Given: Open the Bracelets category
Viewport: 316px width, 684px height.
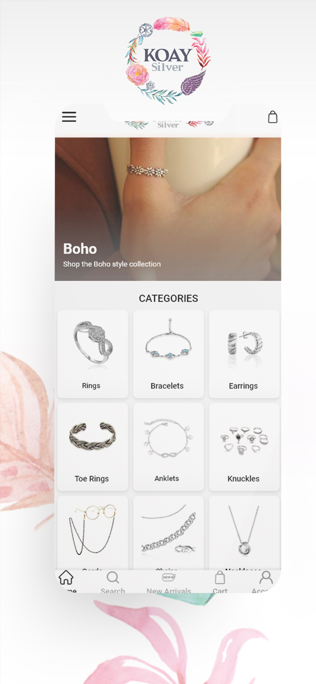Looking at the screenshot, I should click(168, 354).
